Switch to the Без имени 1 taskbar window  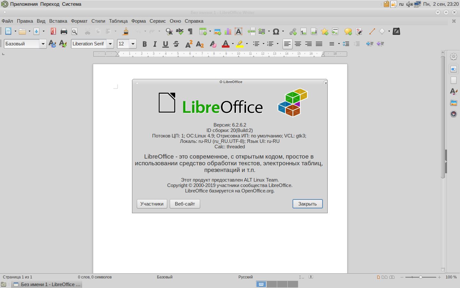pyautogui.click(x=47, y=284)
